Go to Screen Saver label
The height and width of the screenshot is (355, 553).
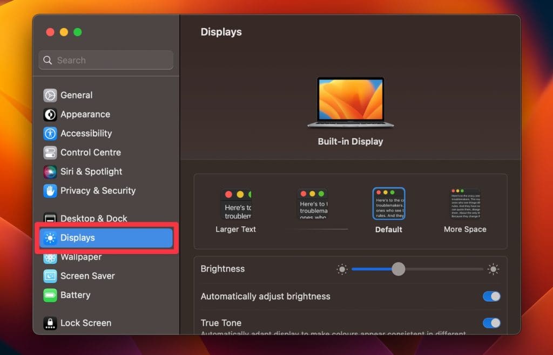[88, 276]
